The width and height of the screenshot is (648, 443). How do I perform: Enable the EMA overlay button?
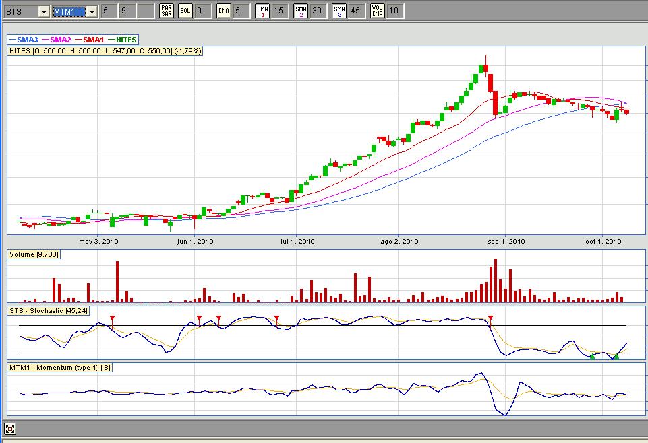point(224,11)
